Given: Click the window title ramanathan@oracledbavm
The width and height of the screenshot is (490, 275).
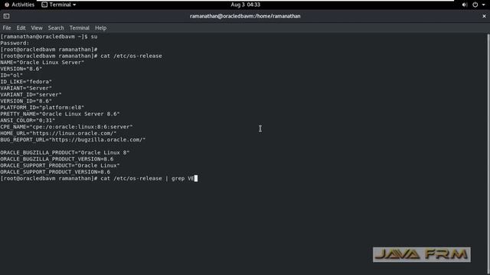Looking at the screenshot, I should [245, 16].
